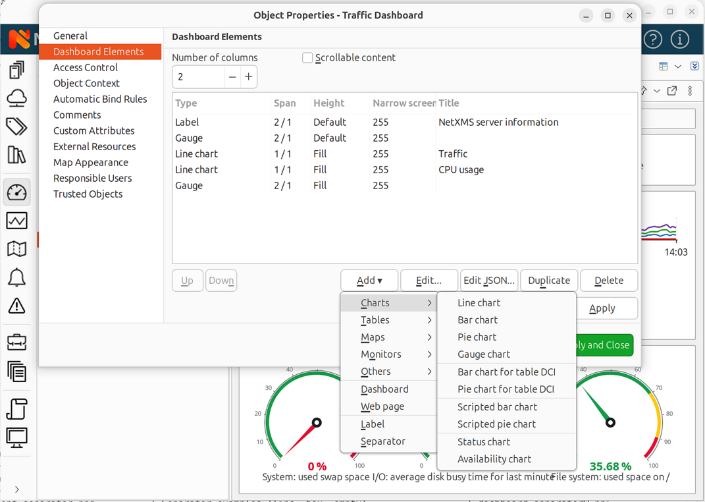Click the Apply and Close button

tap(603, 345)
